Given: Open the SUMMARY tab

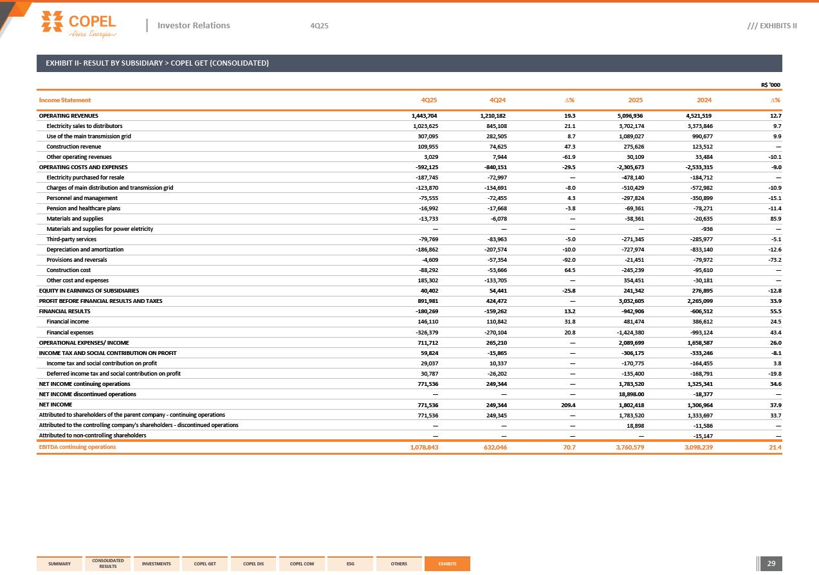Looking at the screenshot, I should [60, 564].
